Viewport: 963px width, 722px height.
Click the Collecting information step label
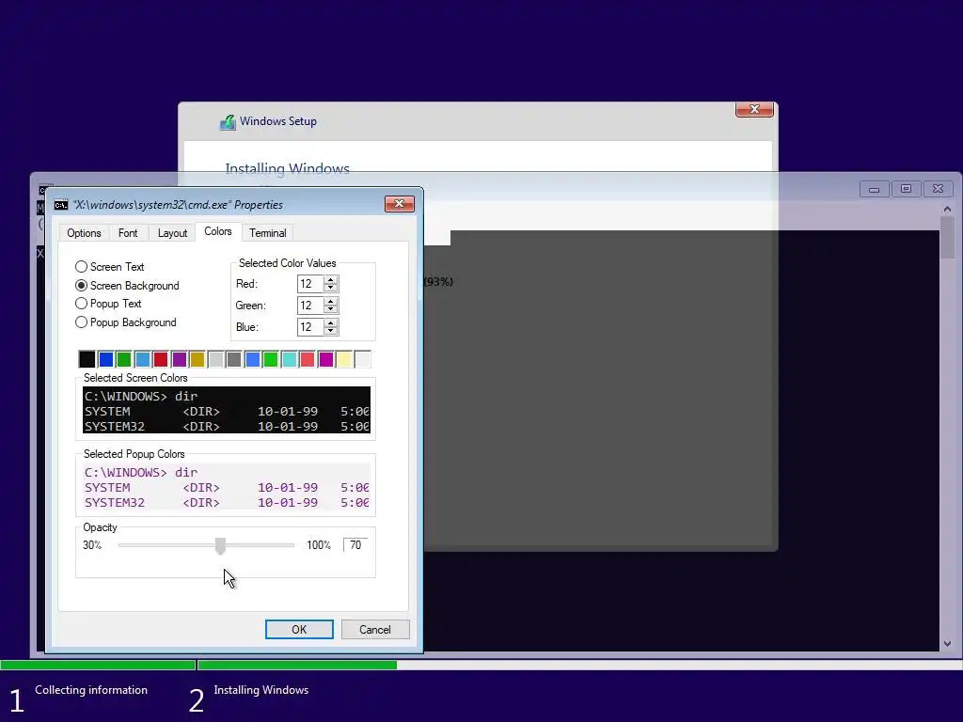[91, 690]
